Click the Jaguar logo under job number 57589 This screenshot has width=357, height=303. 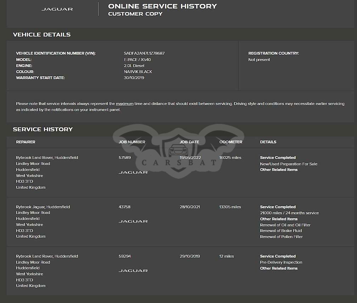click(x=133, y=172)
